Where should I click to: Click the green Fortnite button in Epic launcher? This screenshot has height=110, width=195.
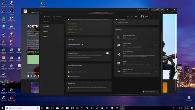pos(33,59)
